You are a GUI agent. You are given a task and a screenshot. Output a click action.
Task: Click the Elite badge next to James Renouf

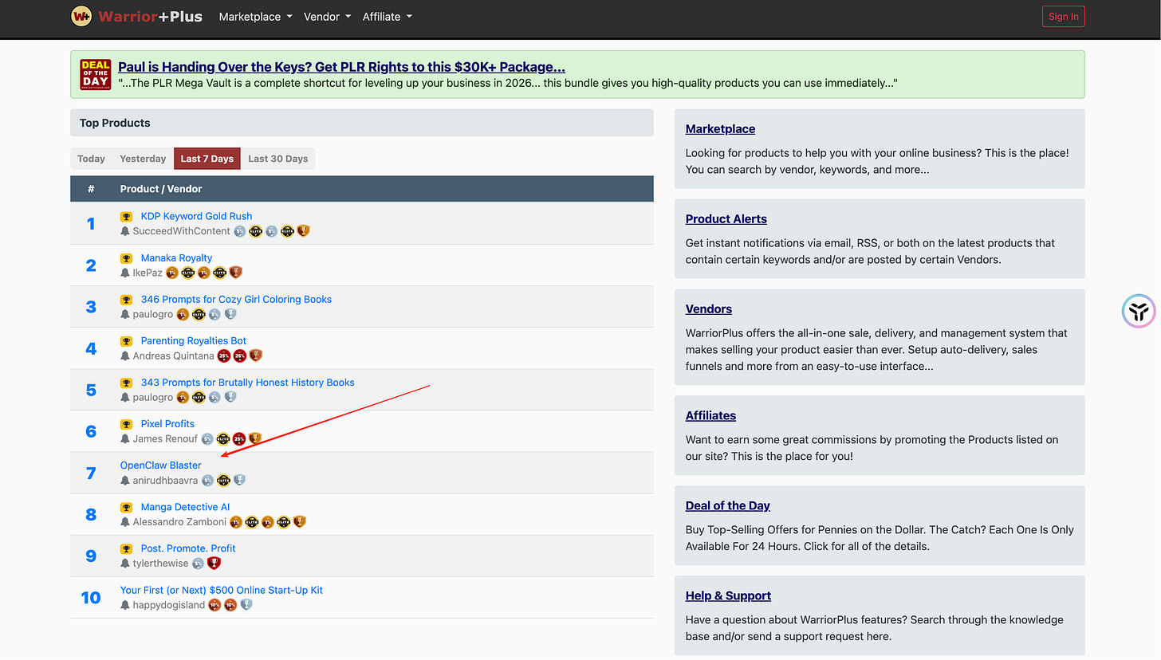pyautogui.click(x=223, y=438)
